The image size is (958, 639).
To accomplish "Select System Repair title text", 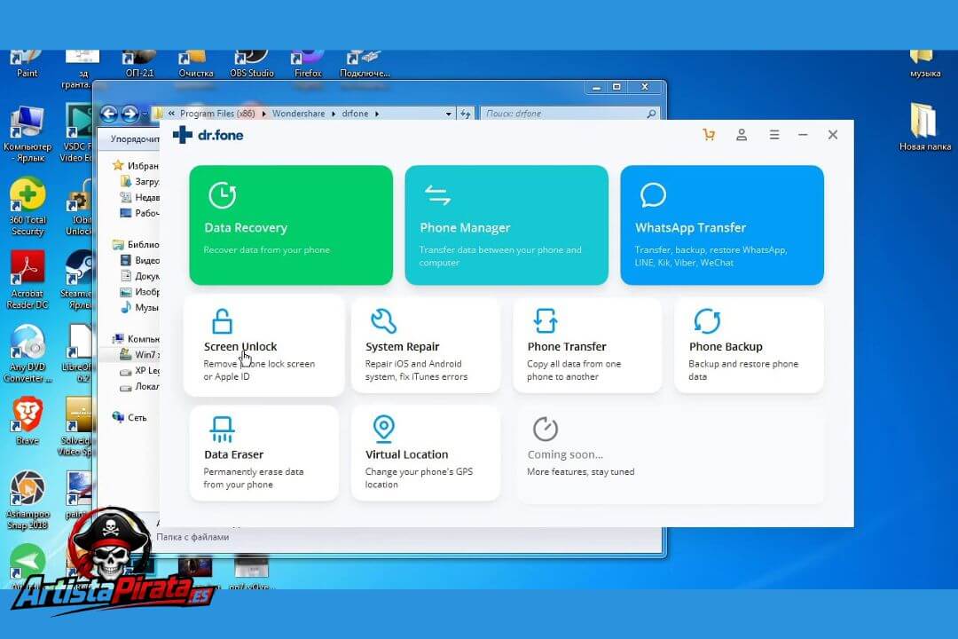I will [x=402, y=347].
